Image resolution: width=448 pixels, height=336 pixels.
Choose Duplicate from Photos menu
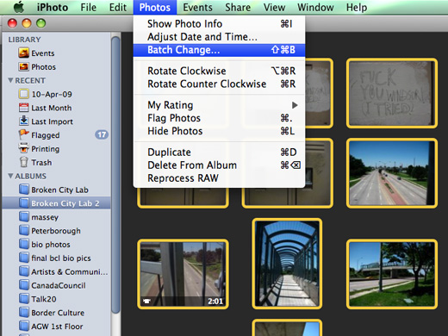(220, 152)
